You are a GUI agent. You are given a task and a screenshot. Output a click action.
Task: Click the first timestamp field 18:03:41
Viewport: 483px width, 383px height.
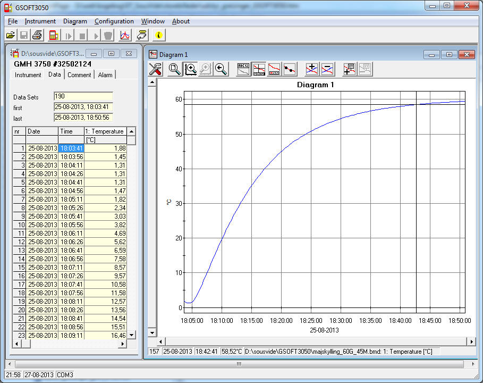coord(83,107)
